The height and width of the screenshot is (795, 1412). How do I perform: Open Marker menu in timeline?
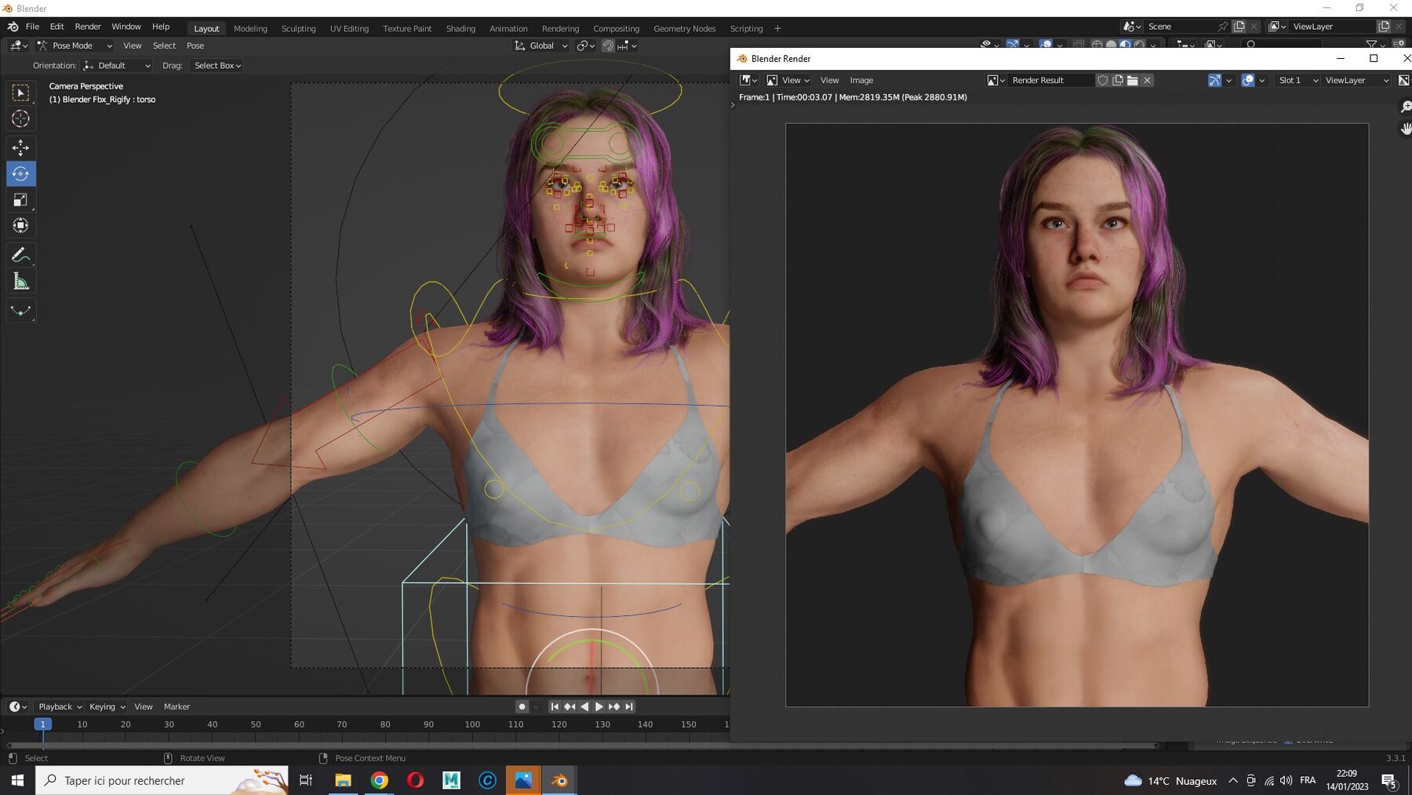pos(176,706)
